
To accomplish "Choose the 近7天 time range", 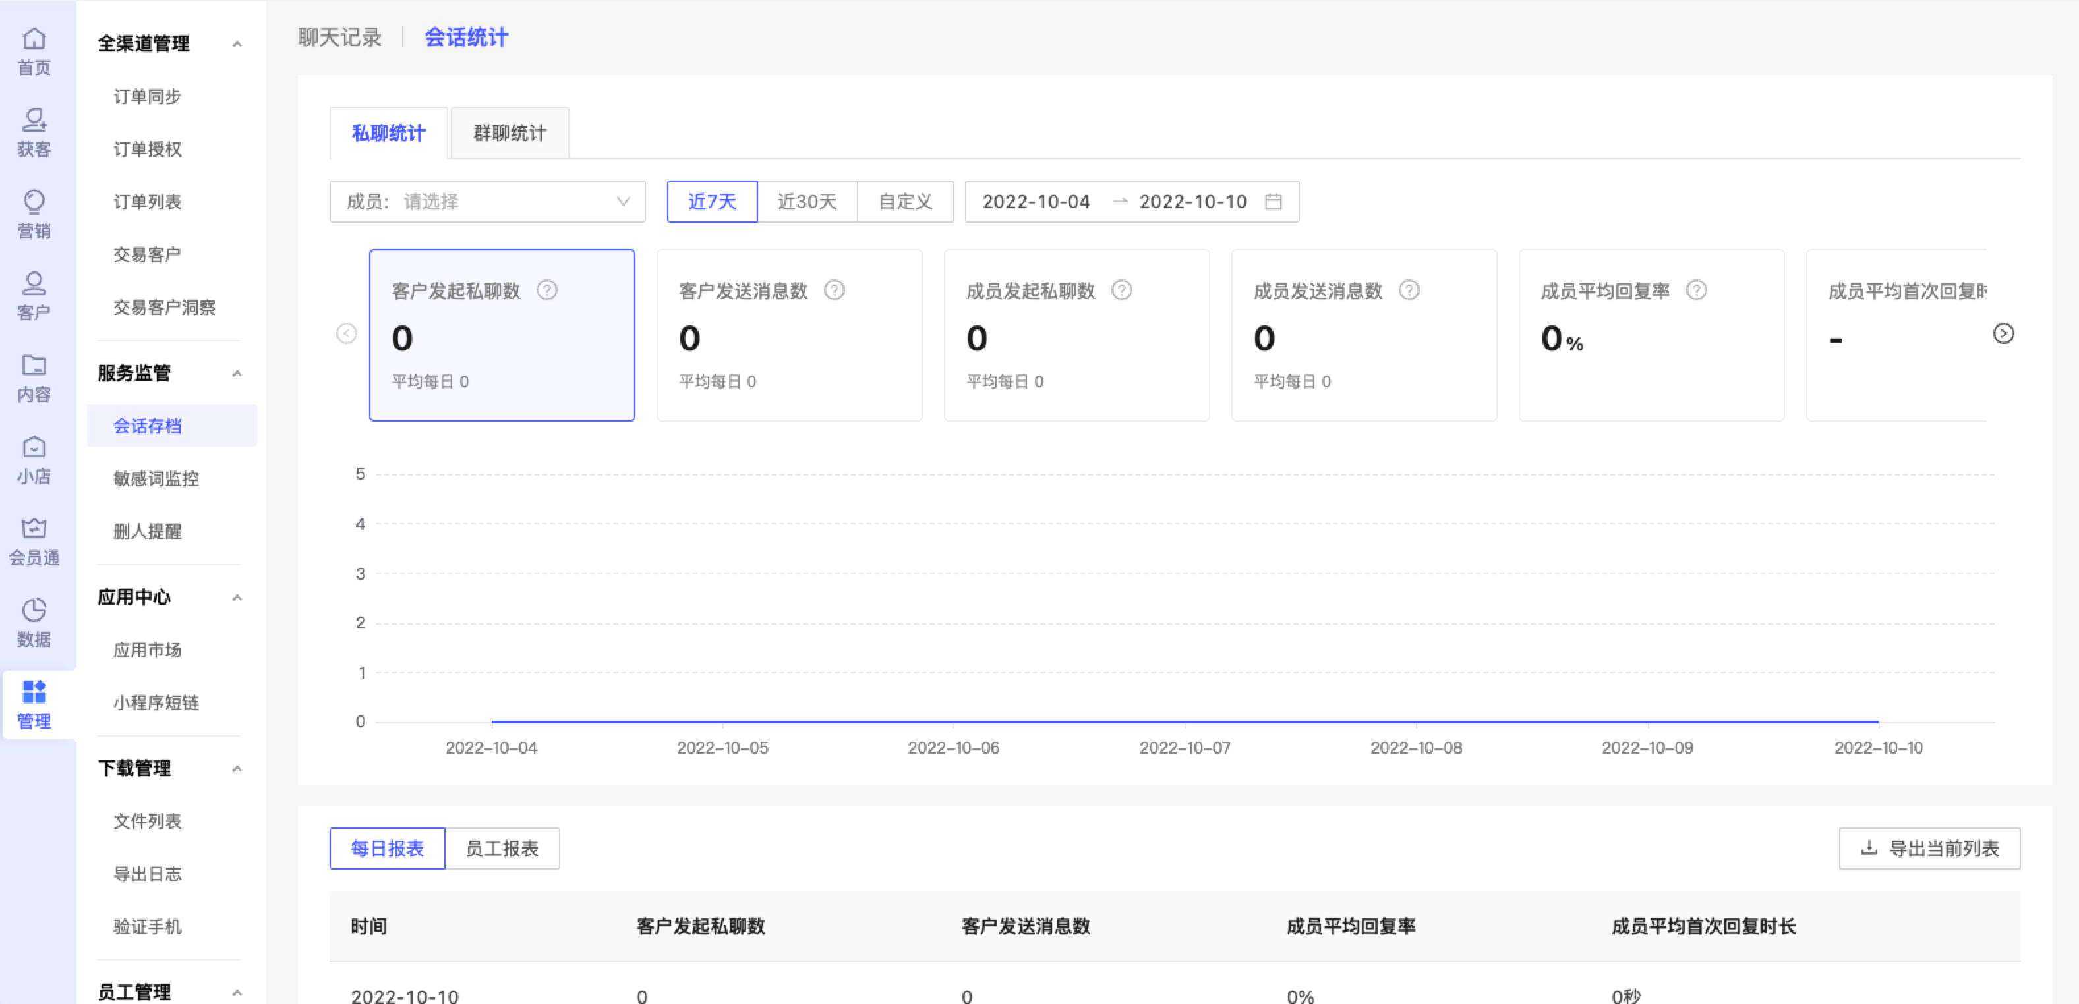I will tap(712, 202).
